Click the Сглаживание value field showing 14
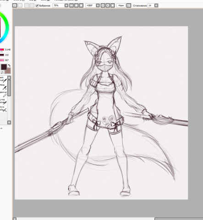Viewport: 203px width, 220px height. tap(151, 5)
